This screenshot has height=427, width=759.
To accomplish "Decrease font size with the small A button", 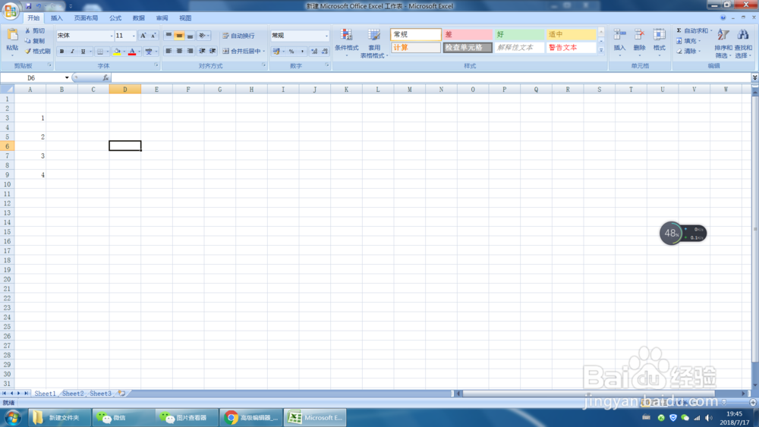I will pos(153,36).
